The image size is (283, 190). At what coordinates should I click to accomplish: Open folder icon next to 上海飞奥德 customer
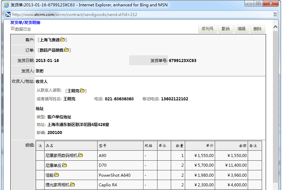click(x=63, y=39)
